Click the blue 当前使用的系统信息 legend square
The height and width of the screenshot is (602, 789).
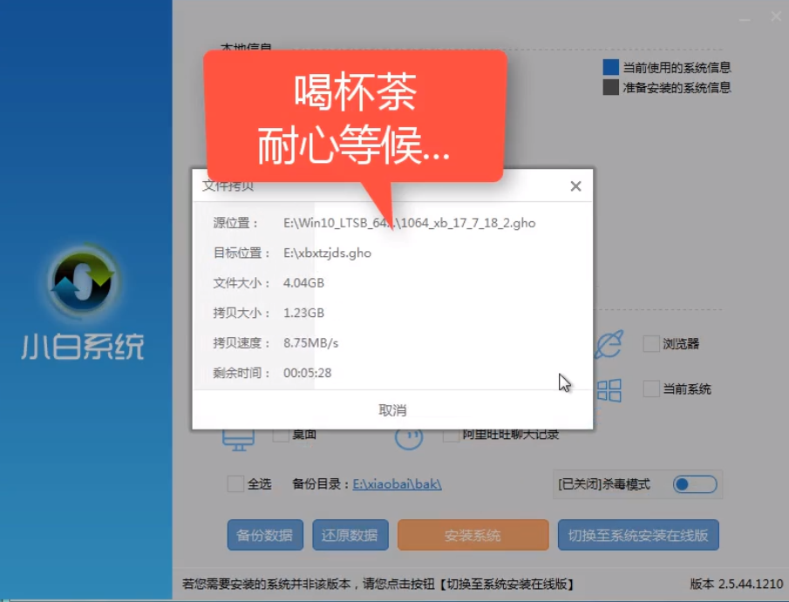click(610, 67)
